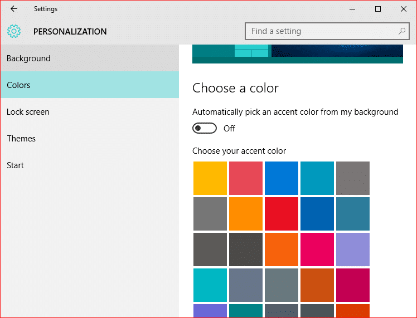This screenshot has height=318, width=417.
Task: Pick the cyan turquoise swatch, fourth row
Action: (x=210, y=285)
